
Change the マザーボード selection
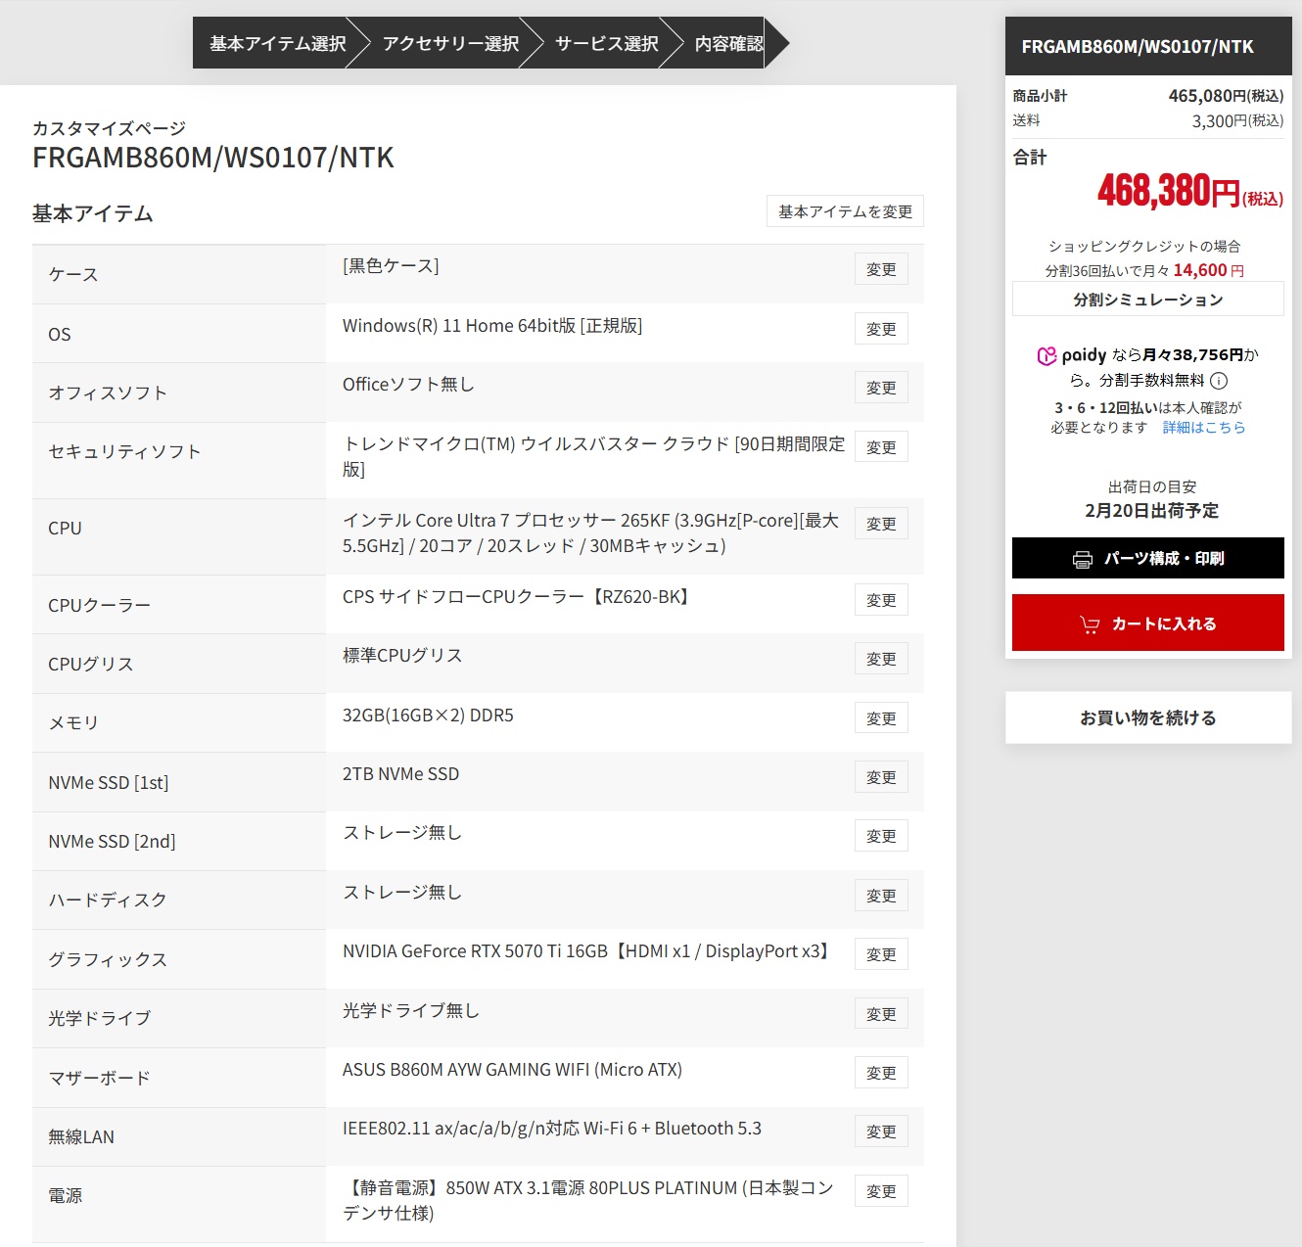[881, 1073]
